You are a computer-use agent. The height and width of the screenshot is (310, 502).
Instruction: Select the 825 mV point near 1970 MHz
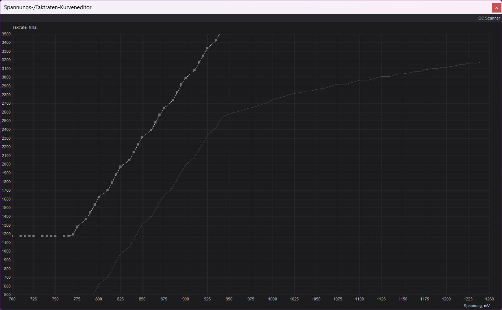point(120,167)
